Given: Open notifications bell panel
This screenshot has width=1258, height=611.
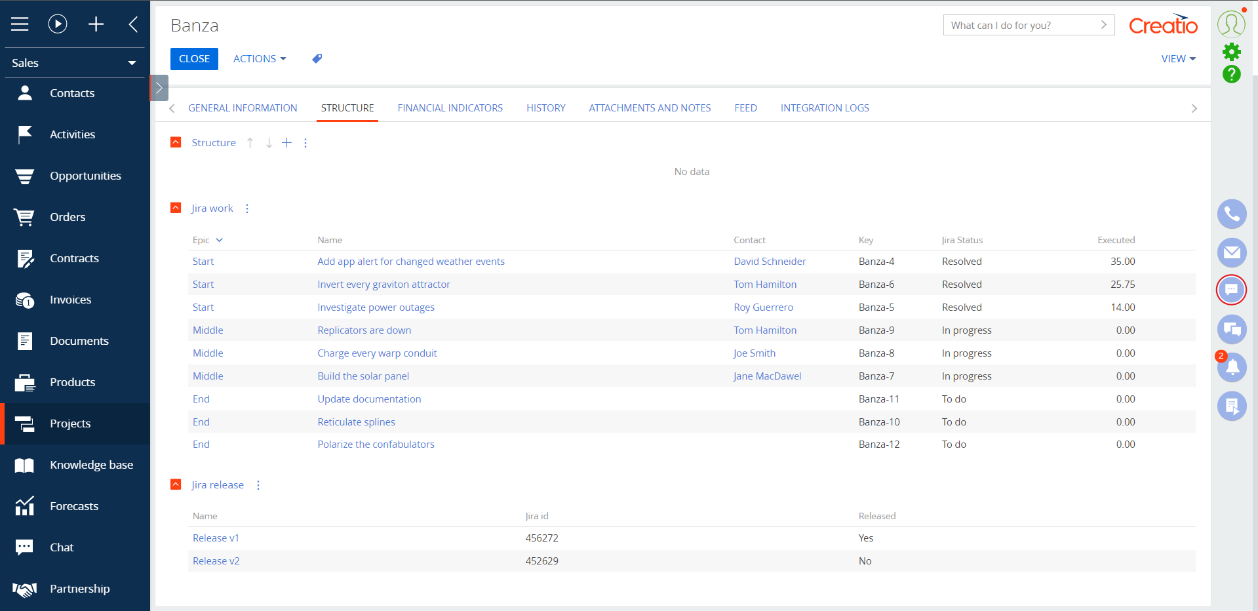Looking at the screenshot, I should tap(1232, 367).
